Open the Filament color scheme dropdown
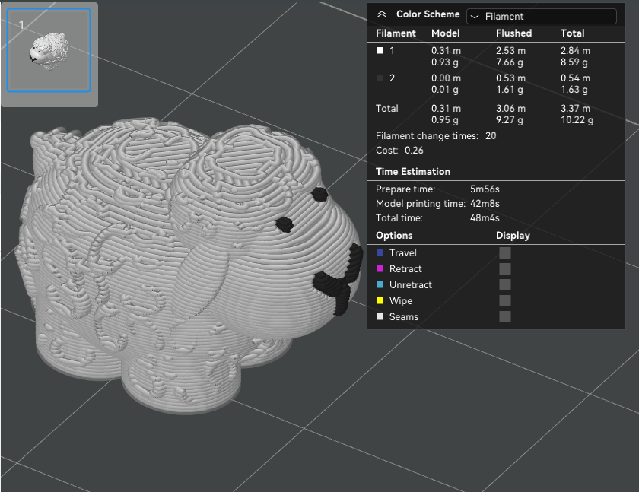This screenshot has height=492, width=639. pyautogui.click(x=541, y=16)
